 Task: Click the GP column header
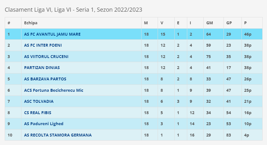(229, 23)
